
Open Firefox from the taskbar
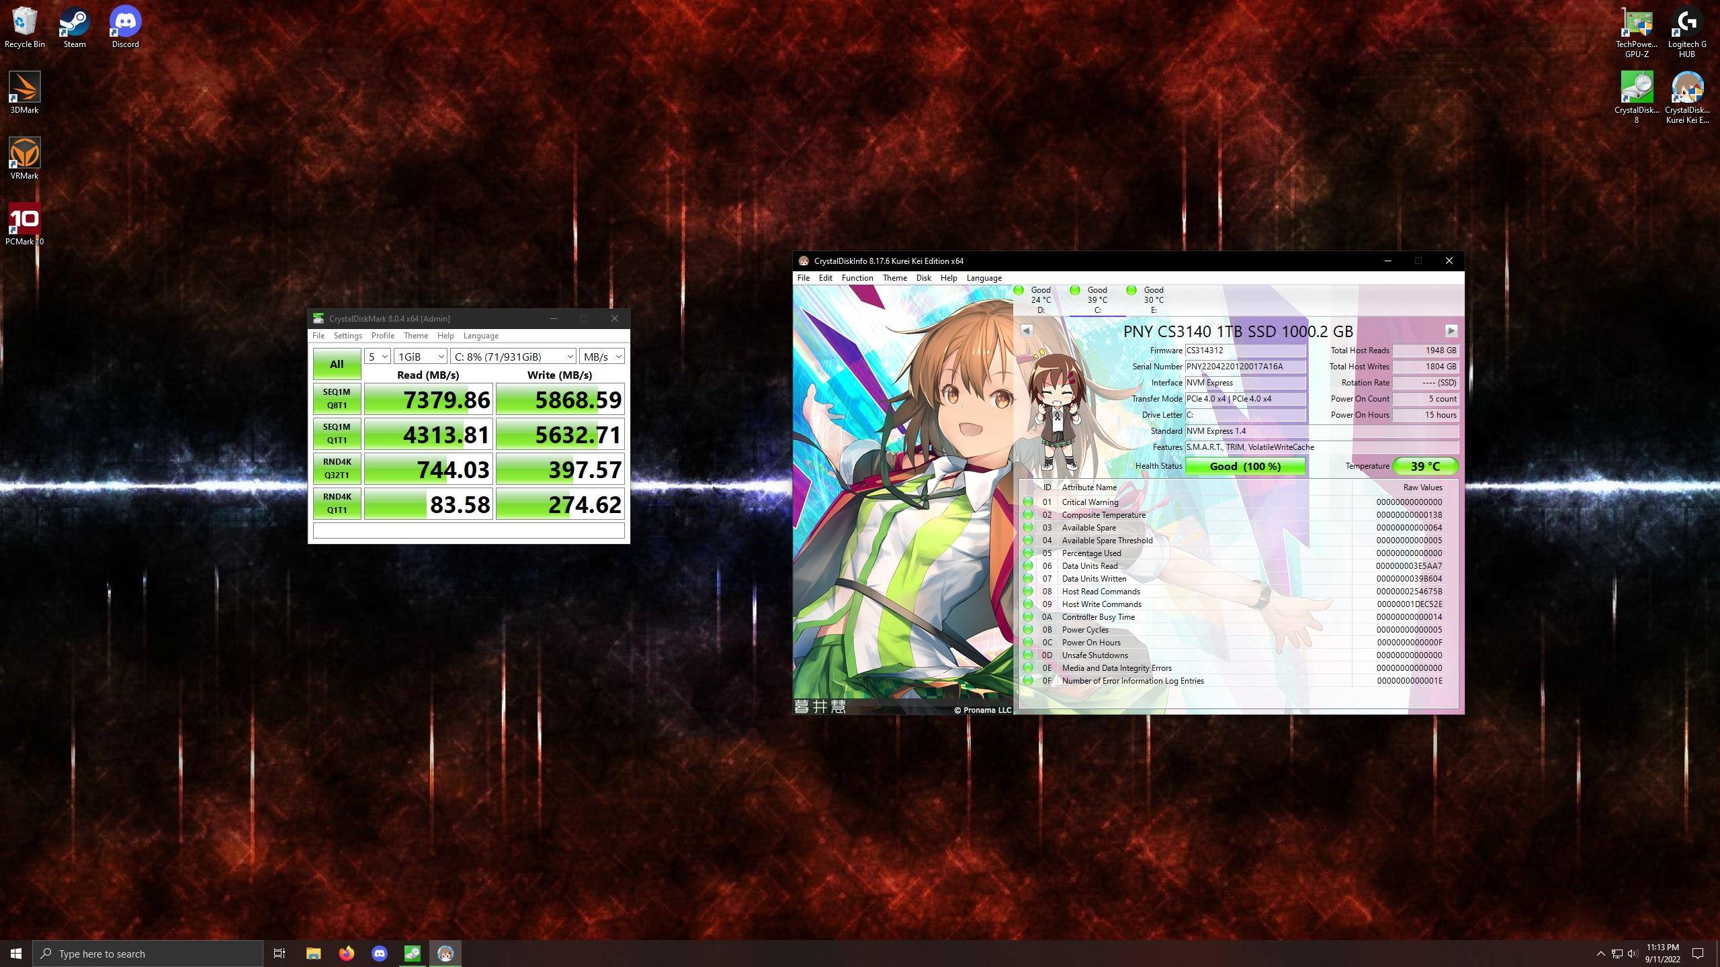(346, 954)
